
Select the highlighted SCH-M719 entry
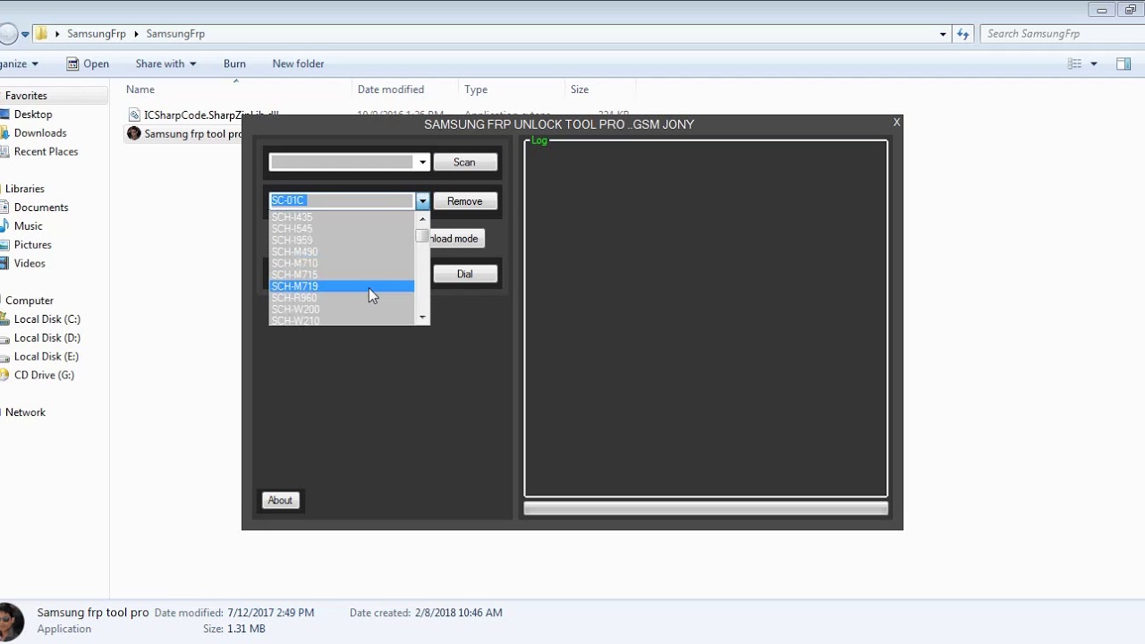tap(342, 286)
